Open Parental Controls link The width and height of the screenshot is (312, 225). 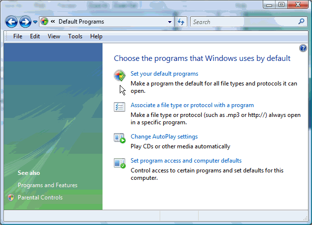click(40, 197)
